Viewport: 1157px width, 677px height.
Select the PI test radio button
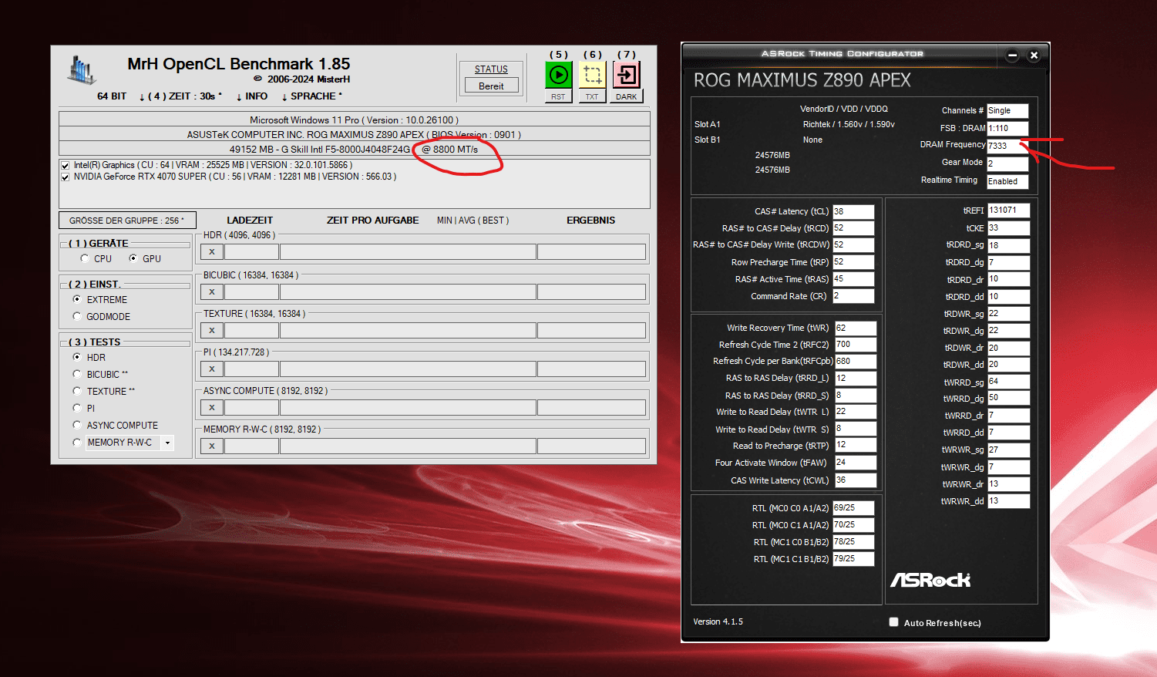pyautogui.click(x=77, y=408)
